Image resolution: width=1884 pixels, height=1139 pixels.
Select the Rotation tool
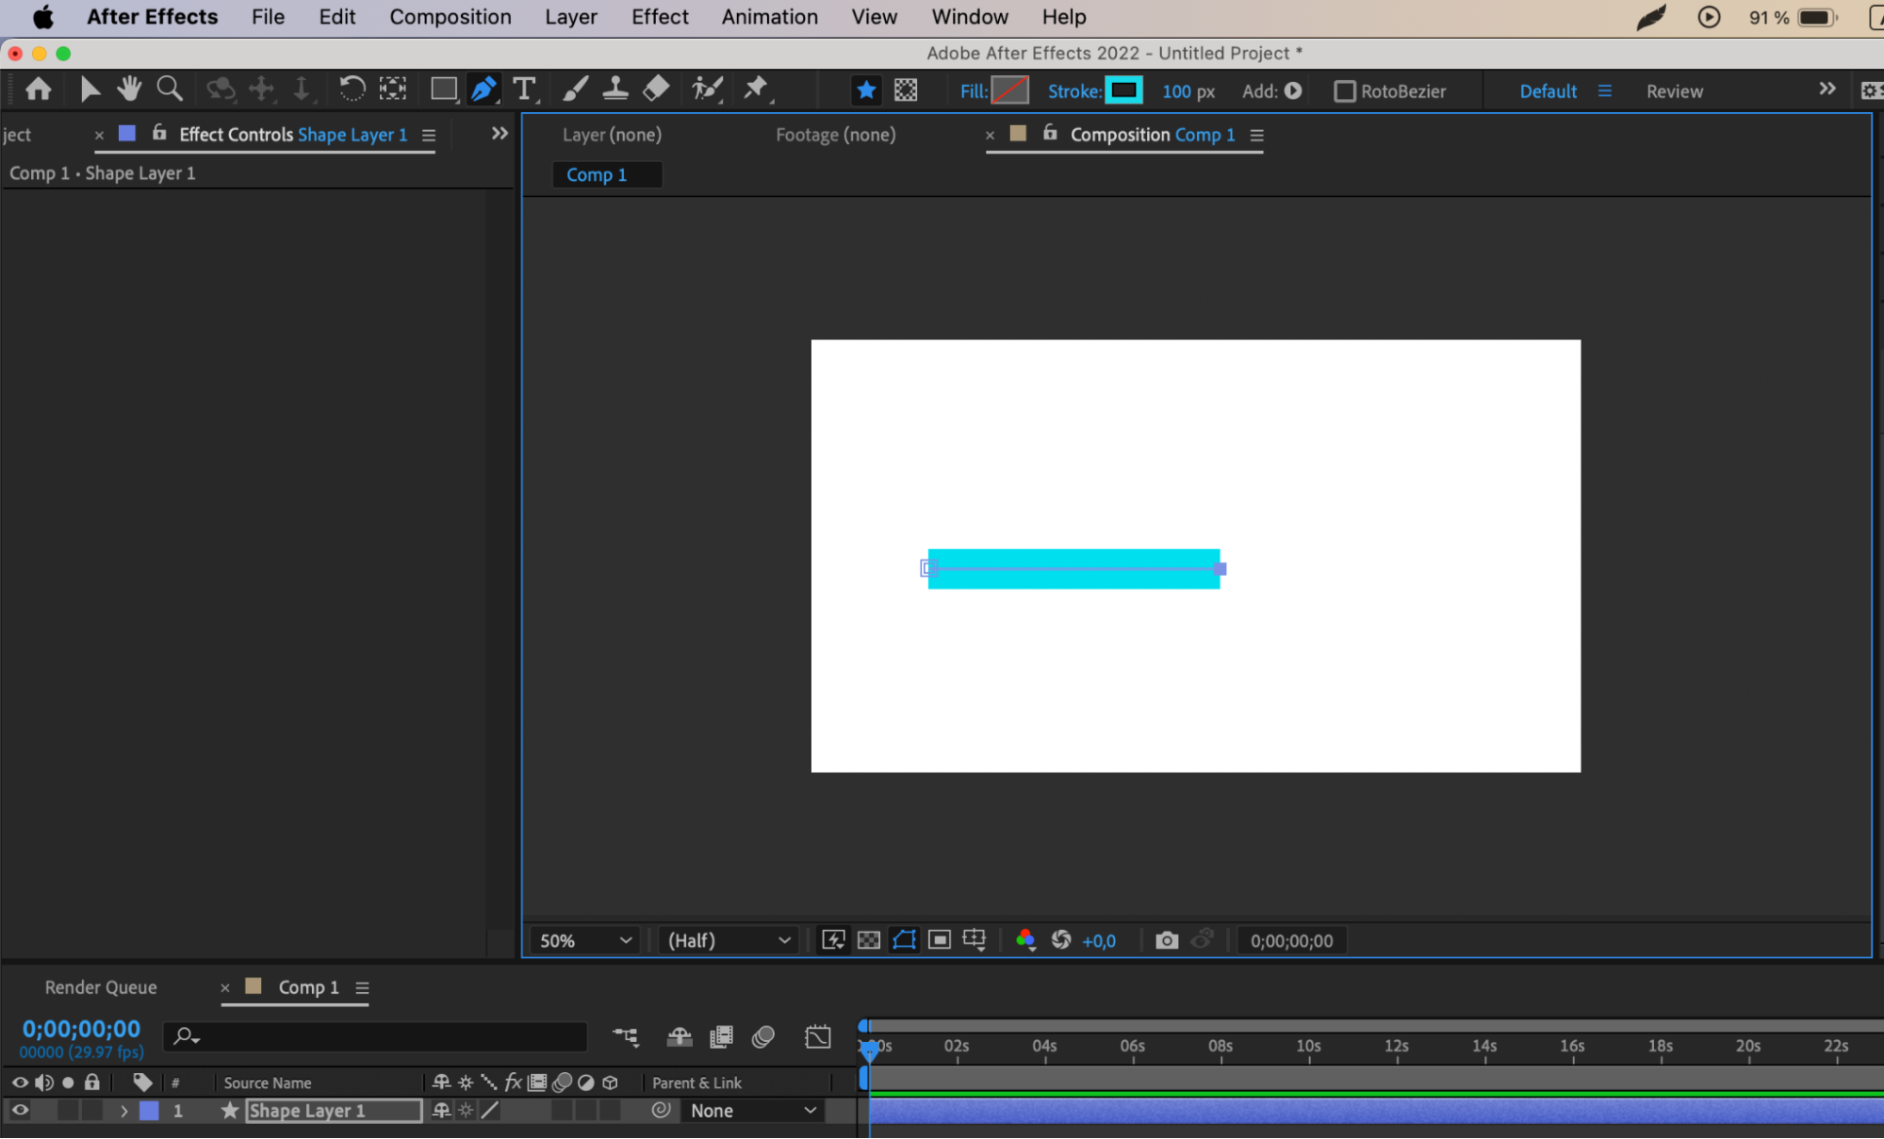tap(352, 89)
